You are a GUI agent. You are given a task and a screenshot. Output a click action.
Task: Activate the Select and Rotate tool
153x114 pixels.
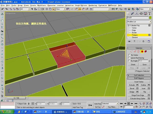(x=50, y=9)
